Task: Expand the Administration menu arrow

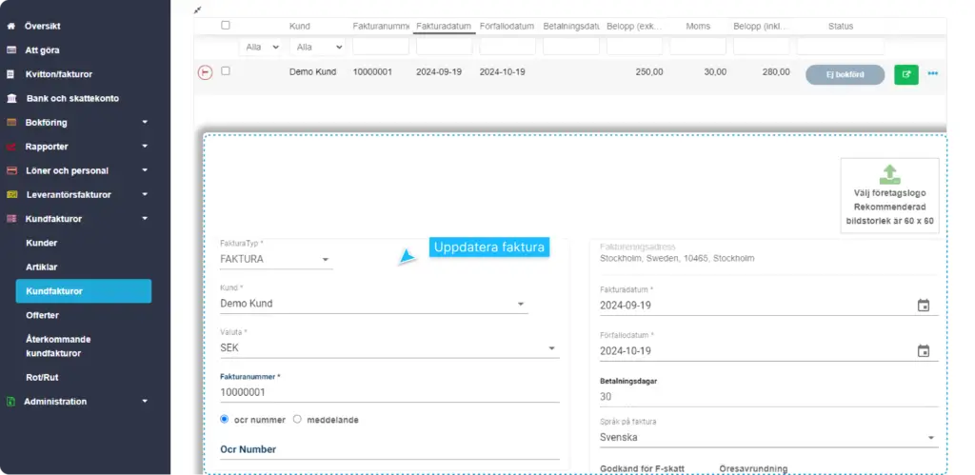Action: [145, 402]
